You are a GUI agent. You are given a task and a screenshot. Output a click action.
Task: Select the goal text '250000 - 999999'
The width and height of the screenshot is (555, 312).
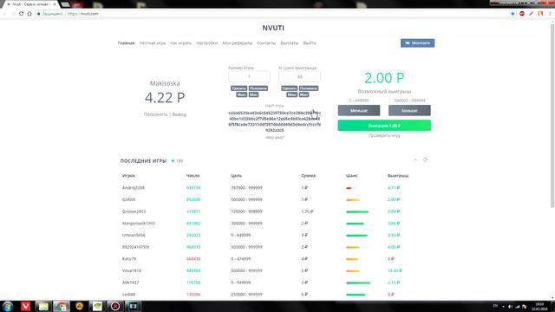click(246, 295)
